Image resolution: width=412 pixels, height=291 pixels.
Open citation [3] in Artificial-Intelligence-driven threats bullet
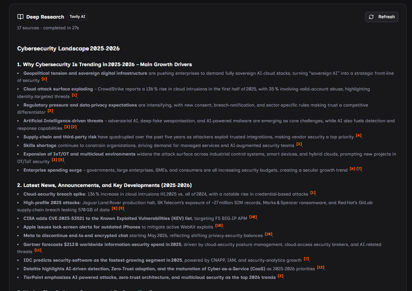point(67,127)
